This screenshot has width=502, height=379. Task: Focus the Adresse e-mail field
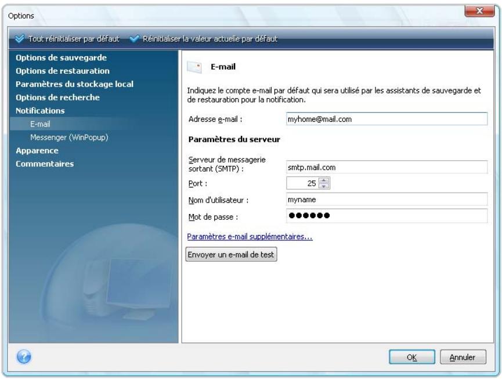tap(387, 119)
